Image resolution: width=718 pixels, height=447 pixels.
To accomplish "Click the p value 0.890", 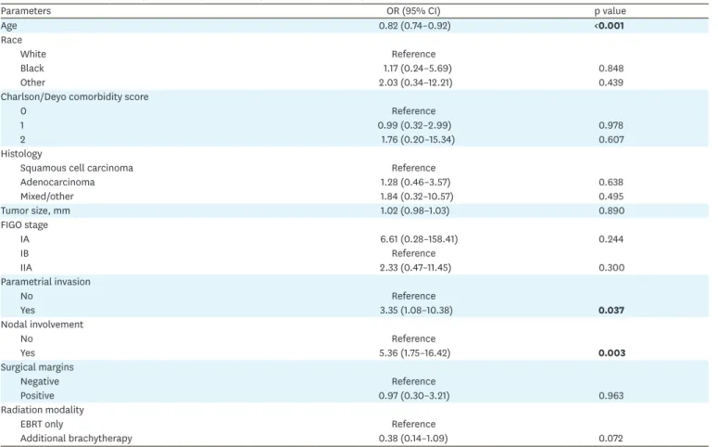I will click(611, 211).
